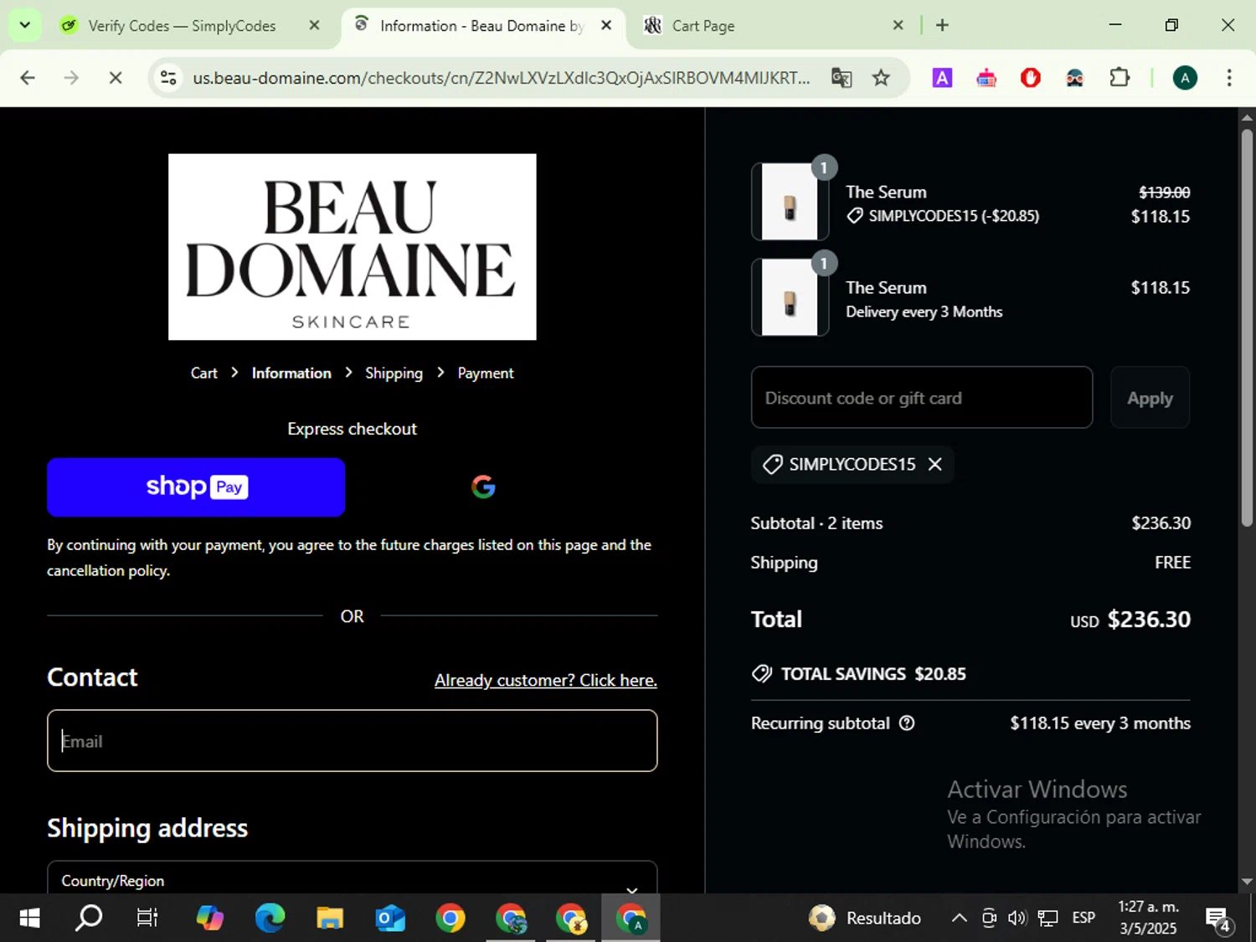The image size is (1256, 942).
Task: Open the shopping cart robot extension
Action: (x=986, y=78)
